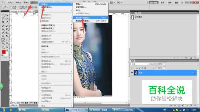Enable Fill pixels mode in options bar

[18, 7]
